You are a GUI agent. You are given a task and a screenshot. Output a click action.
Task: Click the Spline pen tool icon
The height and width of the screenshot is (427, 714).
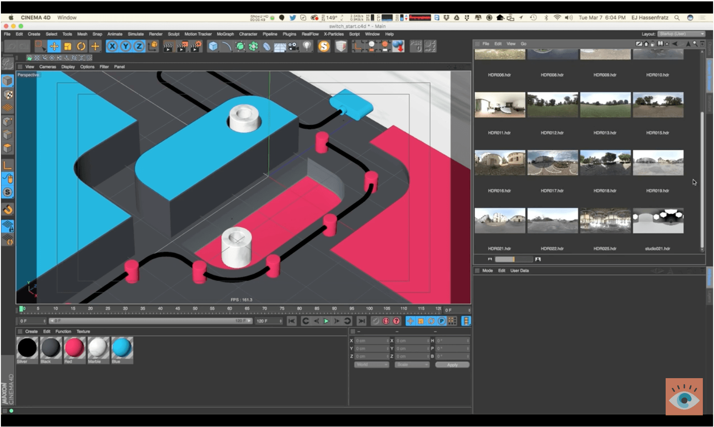point(226,46)
